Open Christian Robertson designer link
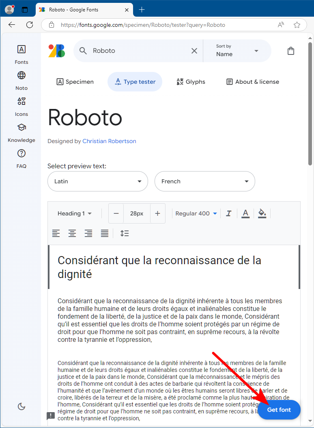The height and width of the screenshot is (428, 314). pos(109,141)
